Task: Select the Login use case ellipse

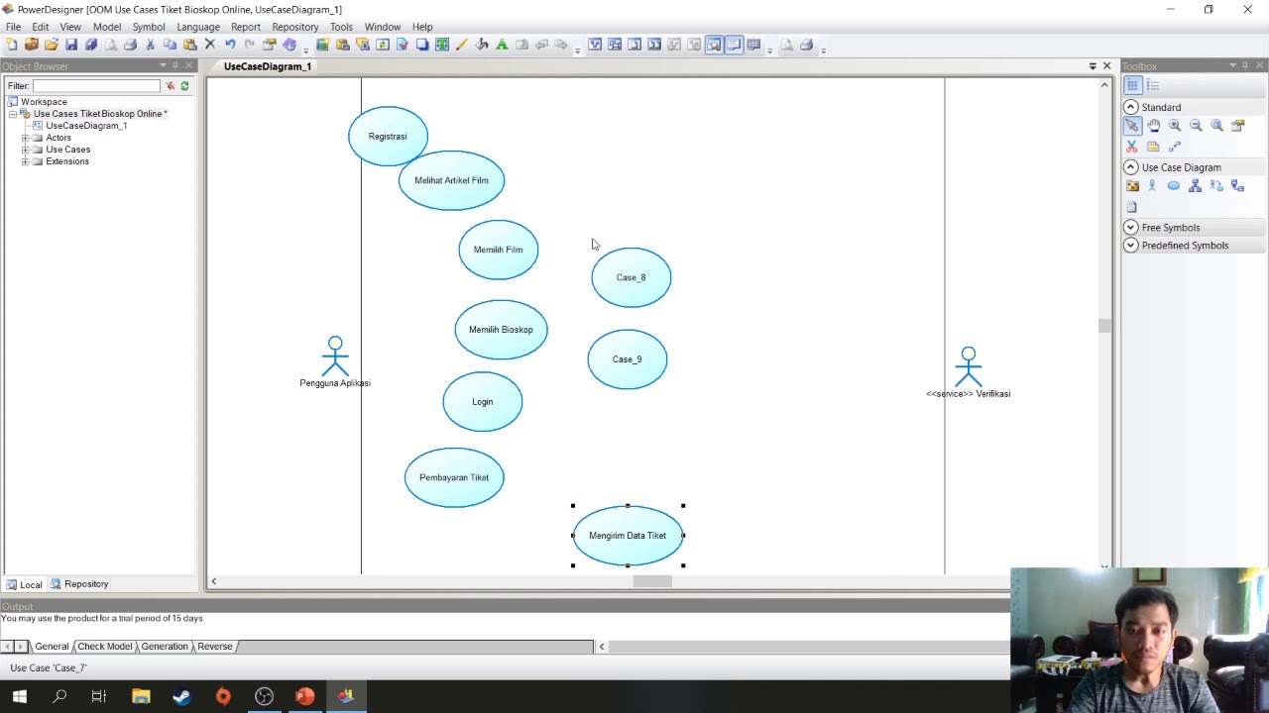Action: (x=483, y=401)
